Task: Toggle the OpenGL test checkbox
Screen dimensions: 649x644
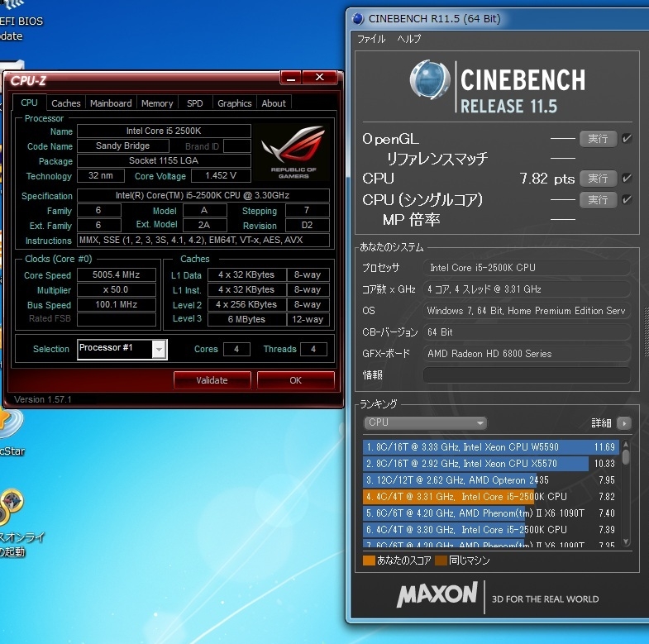Action: coord(627,139)
